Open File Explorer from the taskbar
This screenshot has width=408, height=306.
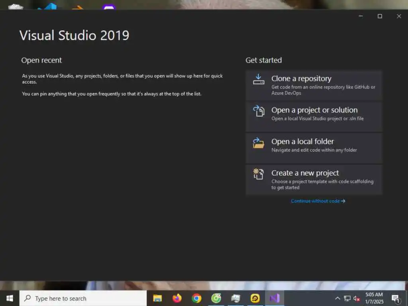pos(157,298)
